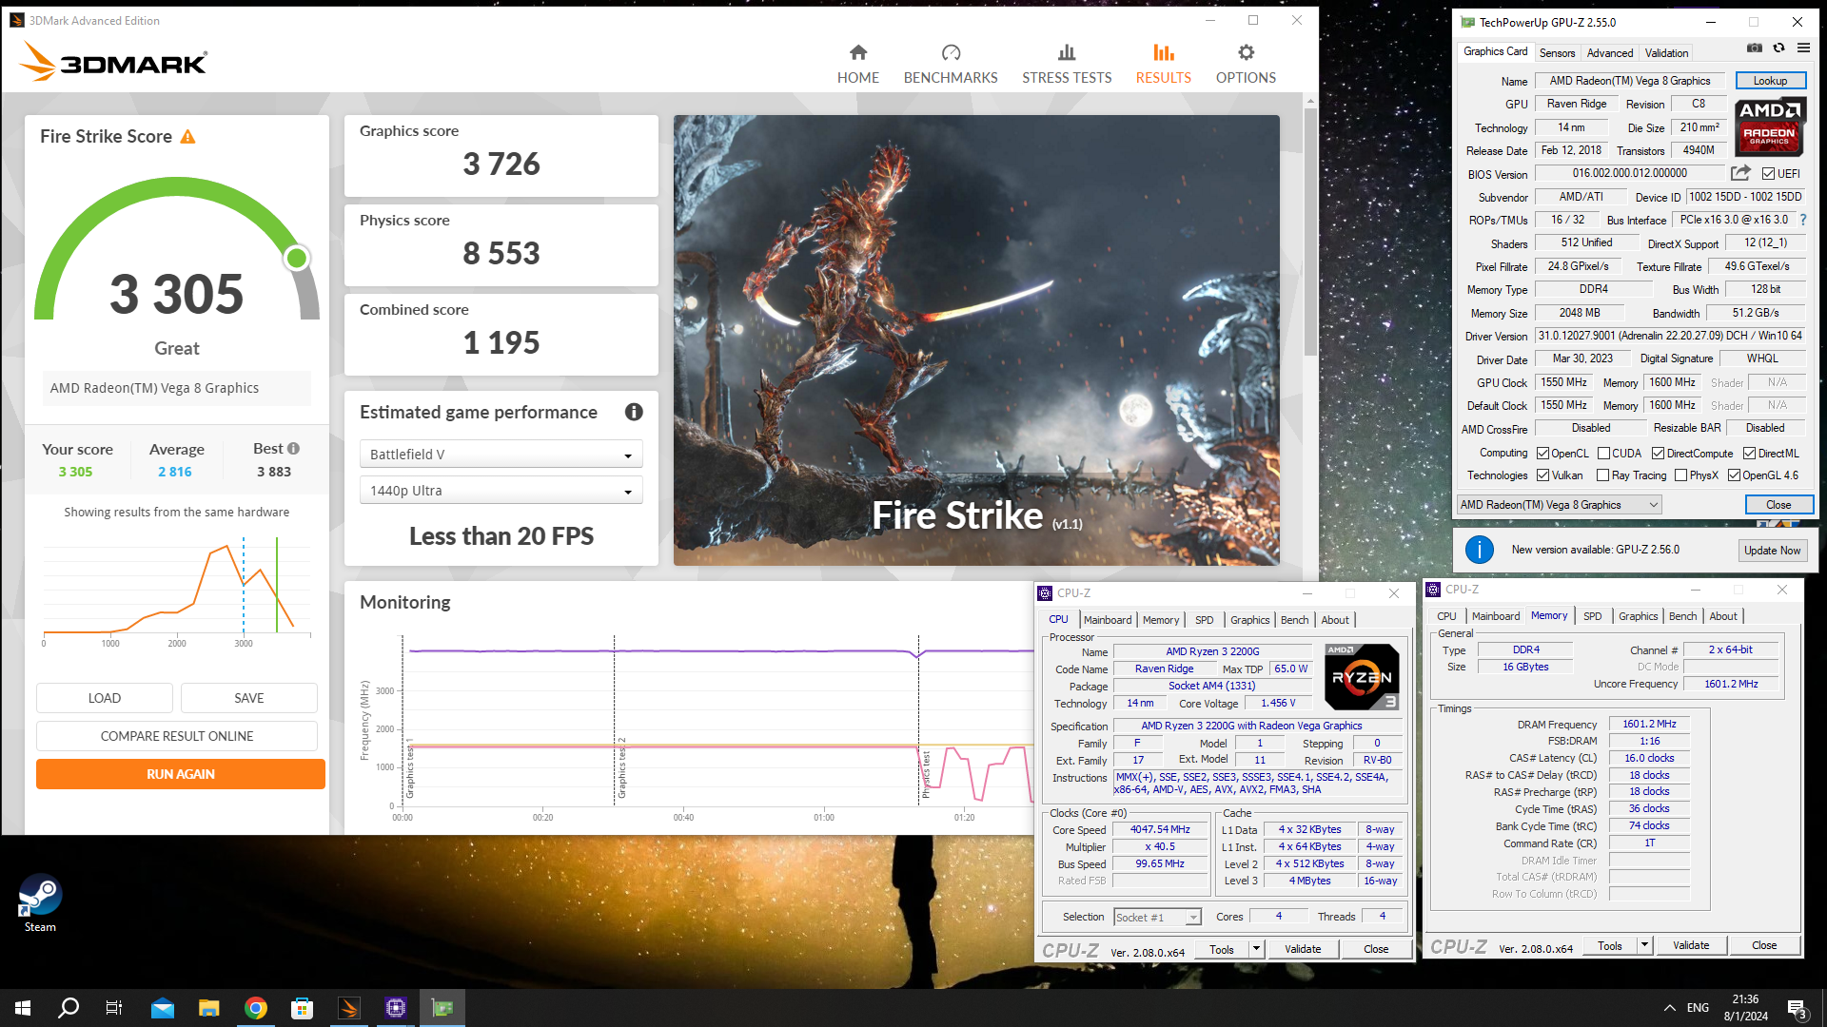Click the Fire Strike preview image
Viewport: 1827px width, 1027px height.
click(x=976, y=340)
